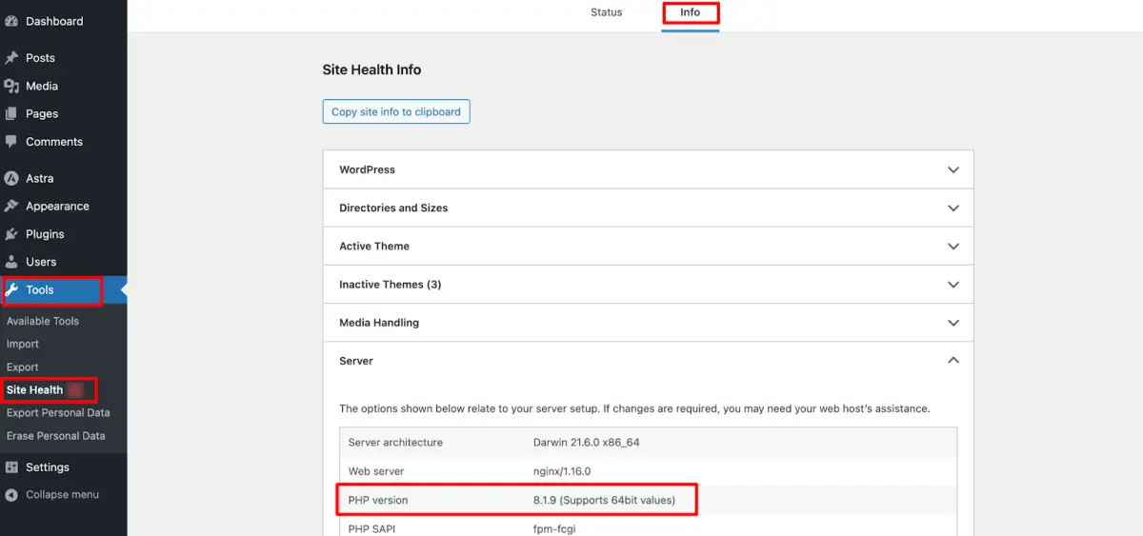This screenshot has height=536, width=1143.
Task: Click the Users person icon
Action: click(11, 262)
